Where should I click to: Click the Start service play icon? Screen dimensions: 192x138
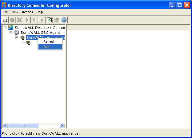pyautogui.click(x=27, y=20)
